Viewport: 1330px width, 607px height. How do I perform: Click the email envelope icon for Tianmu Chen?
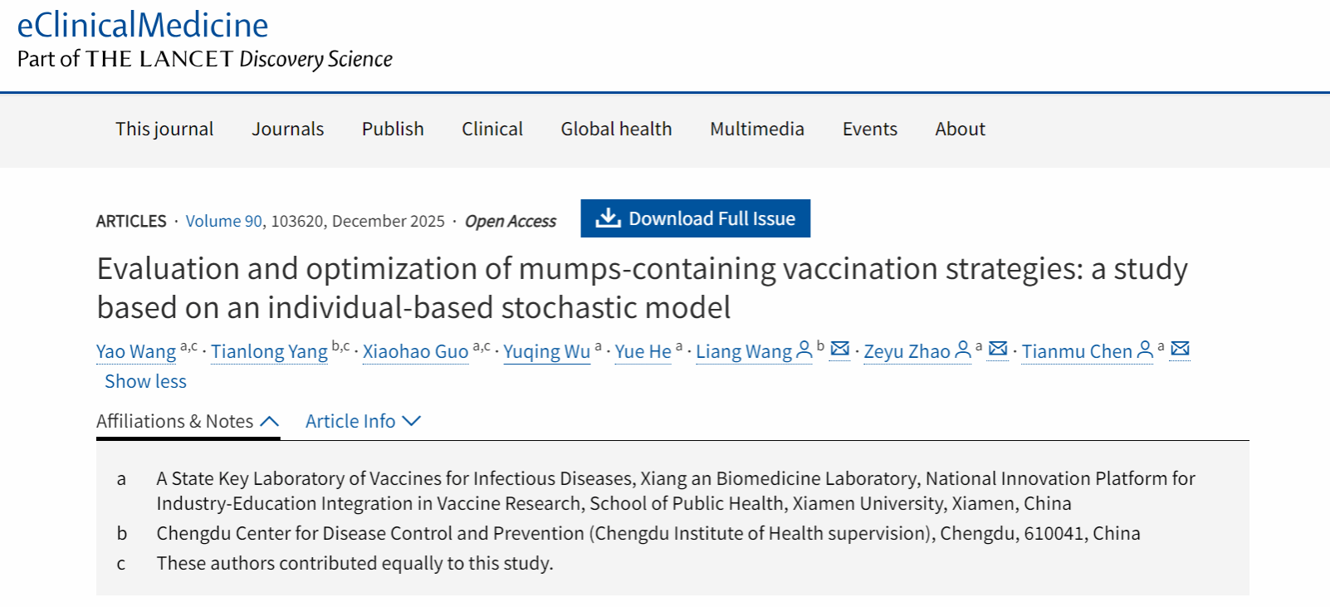(1180, 349)
